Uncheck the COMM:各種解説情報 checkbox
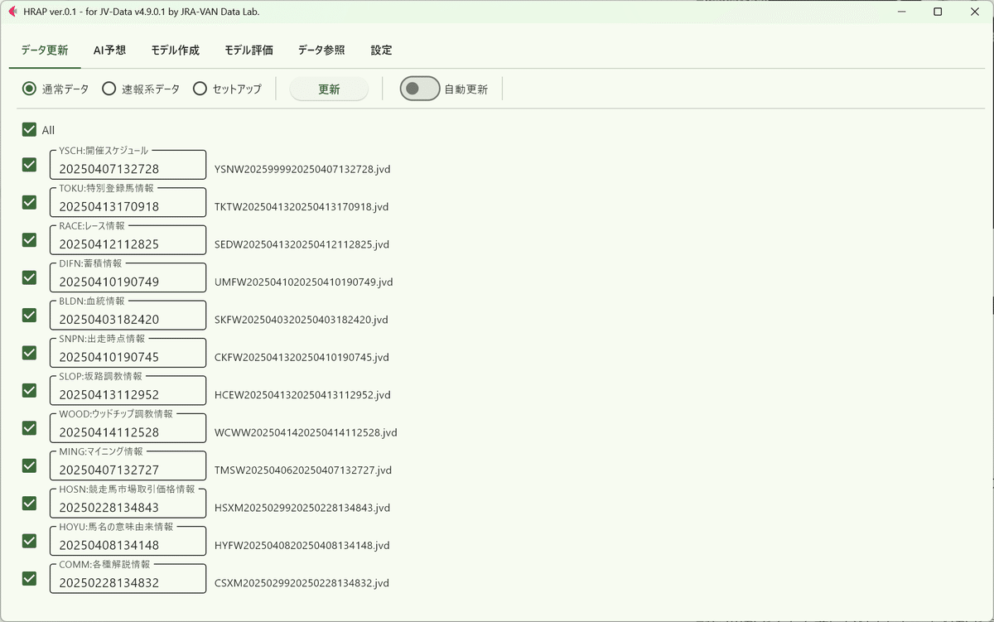Viewport: 994px width, 622px height. [29, 578]
